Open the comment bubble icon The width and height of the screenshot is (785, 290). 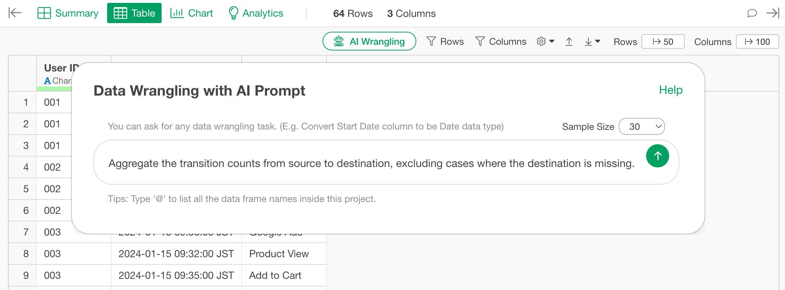point(752,13)
